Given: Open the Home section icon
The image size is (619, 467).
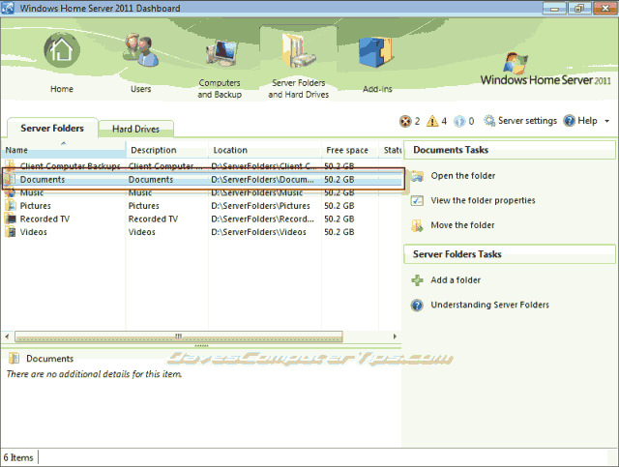Looking at the screenshot, I should [x=62, y=50].
